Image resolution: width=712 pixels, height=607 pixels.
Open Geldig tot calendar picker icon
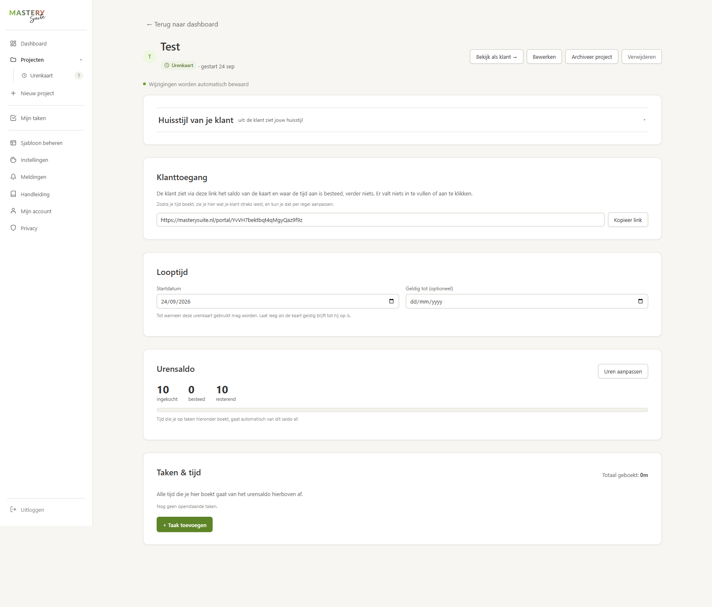coord(640,301)
